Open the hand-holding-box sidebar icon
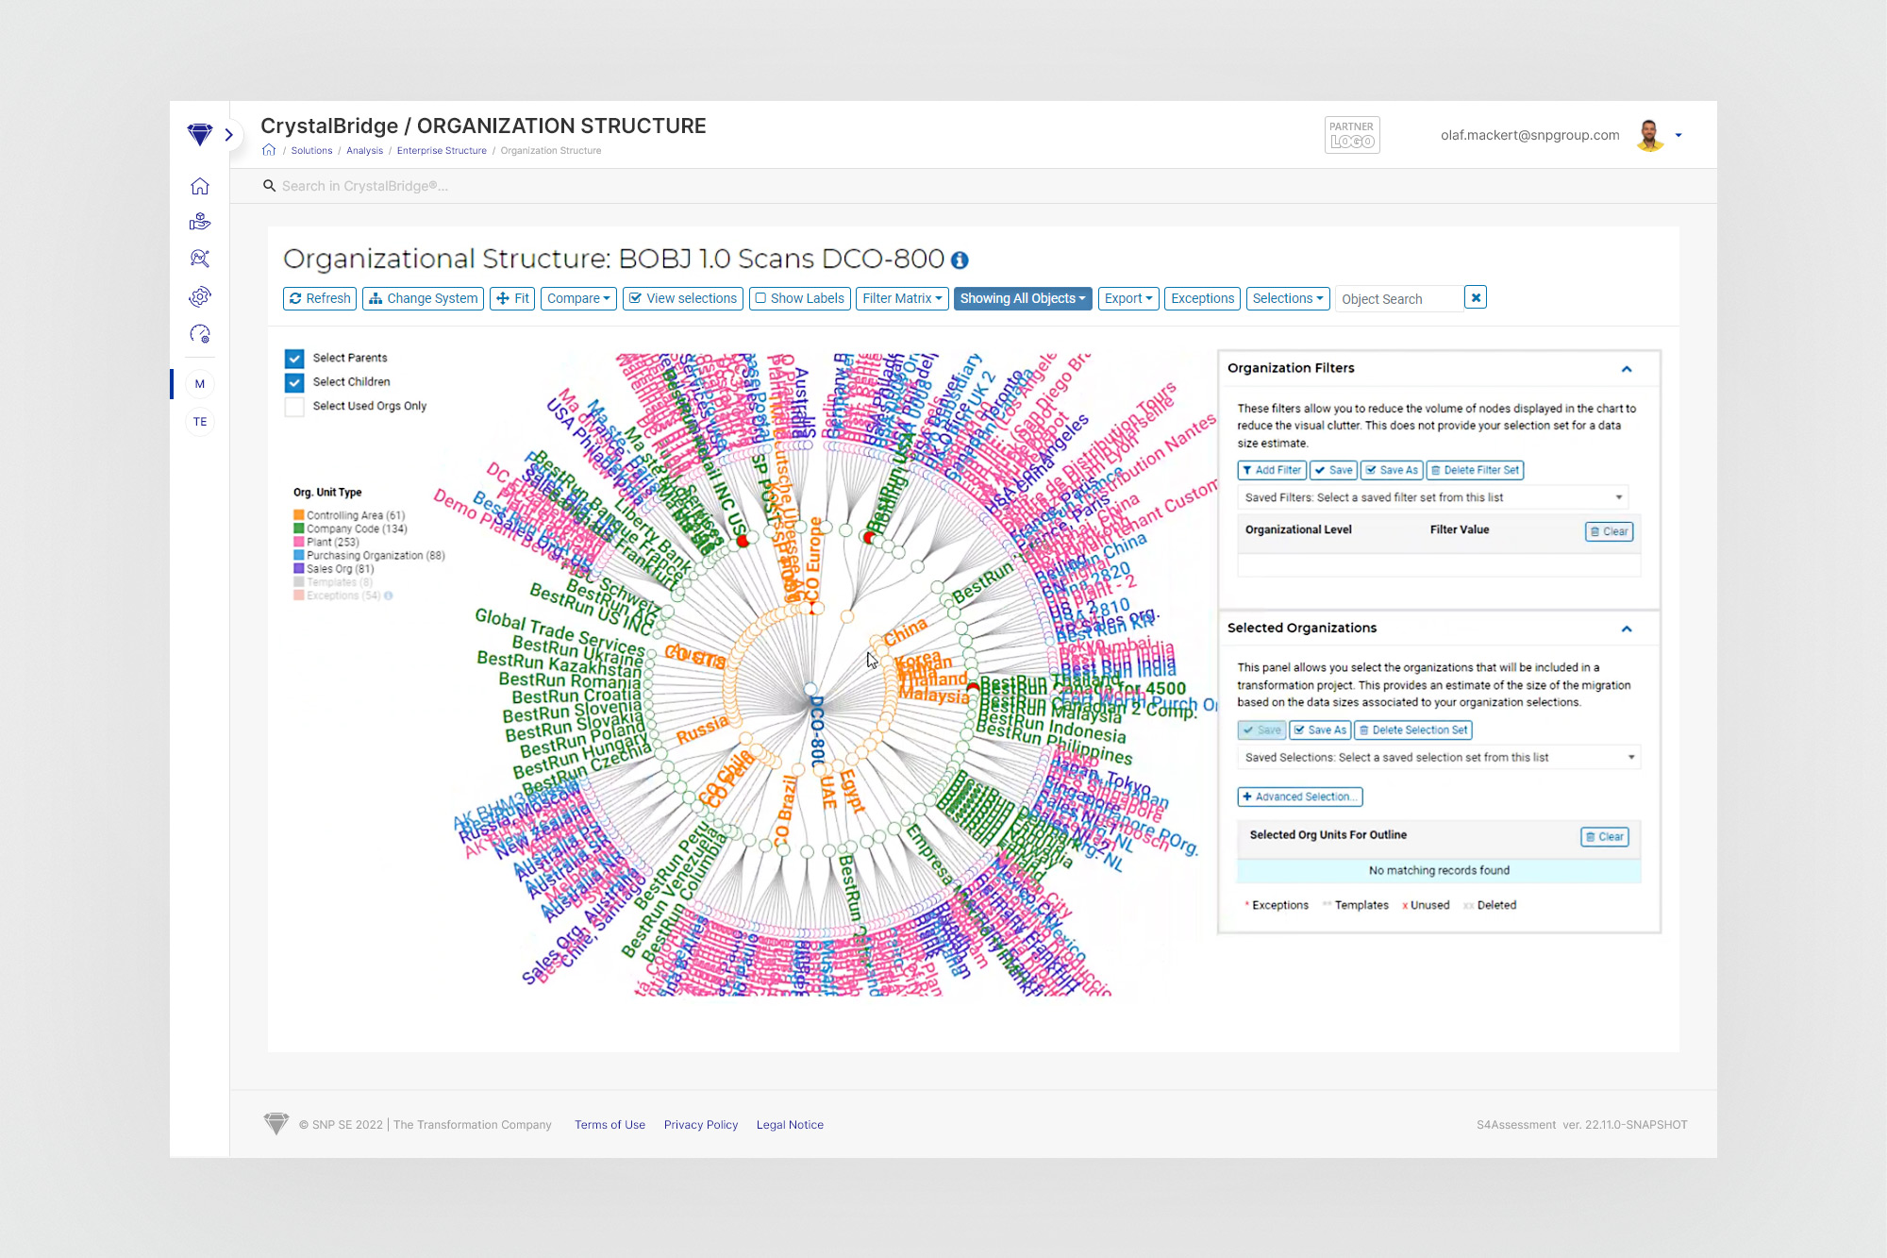Image resolution: width=1887 pixels, height=1258 pixels. click(200, 222)
